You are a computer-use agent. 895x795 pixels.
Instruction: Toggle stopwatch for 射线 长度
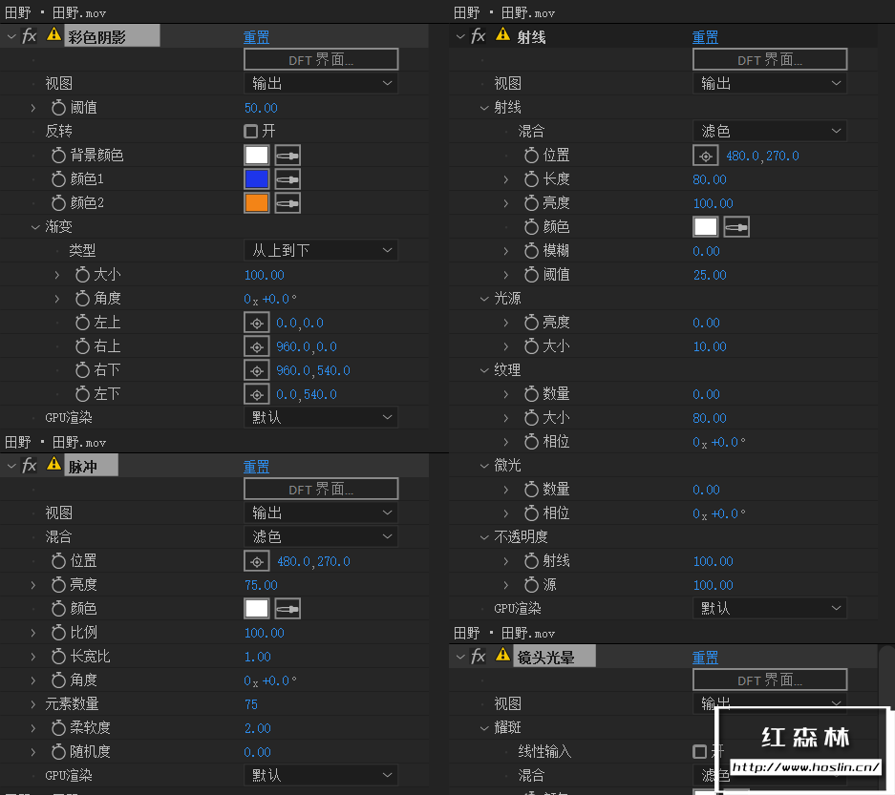pos(531,179)
